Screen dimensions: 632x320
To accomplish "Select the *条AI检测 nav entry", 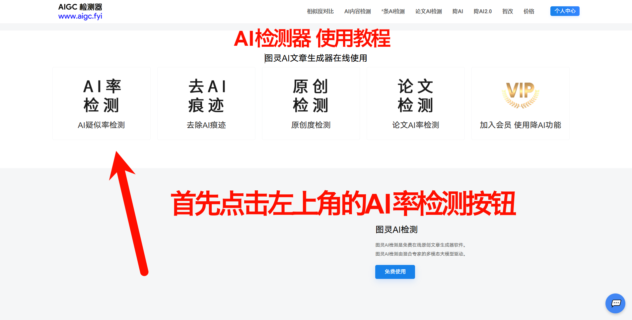I will coord(393,11).
